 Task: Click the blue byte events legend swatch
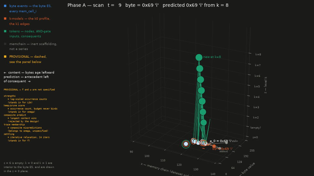point(5,6)
